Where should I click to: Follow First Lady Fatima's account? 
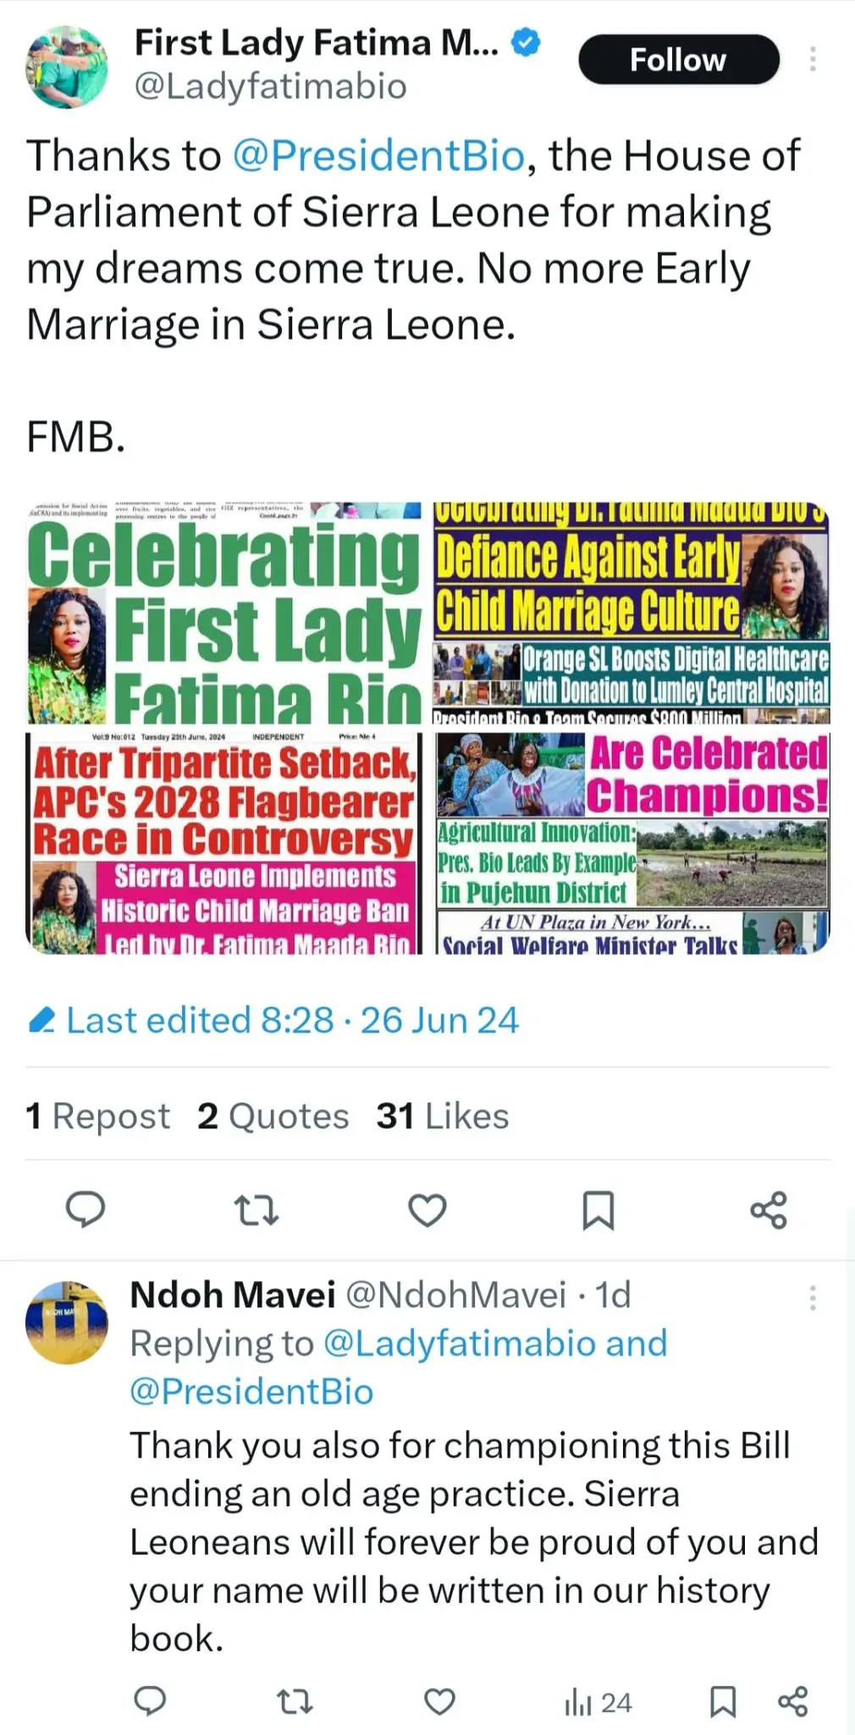click(x=678, y=59)
